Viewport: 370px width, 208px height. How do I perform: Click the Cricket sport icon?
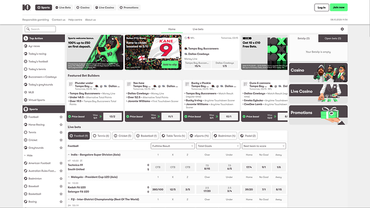[26, 140]
